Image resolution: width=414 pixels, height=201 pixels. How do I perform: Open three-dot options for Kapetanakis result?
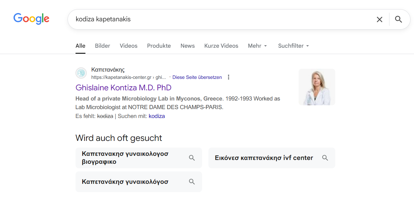point(228,77)
